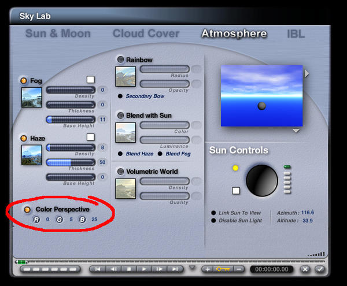Click the Fog preview thumbnail
Image resolution: width=347 pixels, height=286 pixels.
click(x=32, y=98)
